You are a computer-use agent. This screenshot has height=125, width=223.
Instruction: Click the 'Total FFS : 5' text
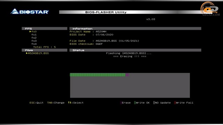coord(45,47)
